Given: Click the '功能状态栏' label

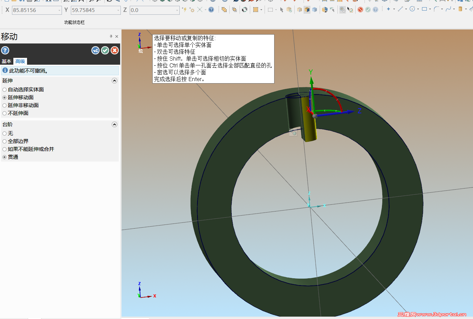Looking at the screenshot, I should tap(74, 22).
